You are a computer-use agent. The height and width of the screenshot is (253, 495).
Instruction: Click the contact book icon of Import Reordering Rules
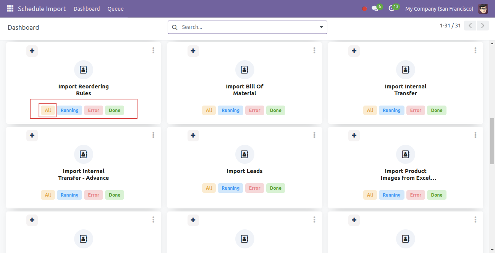(x=84, y=70)
